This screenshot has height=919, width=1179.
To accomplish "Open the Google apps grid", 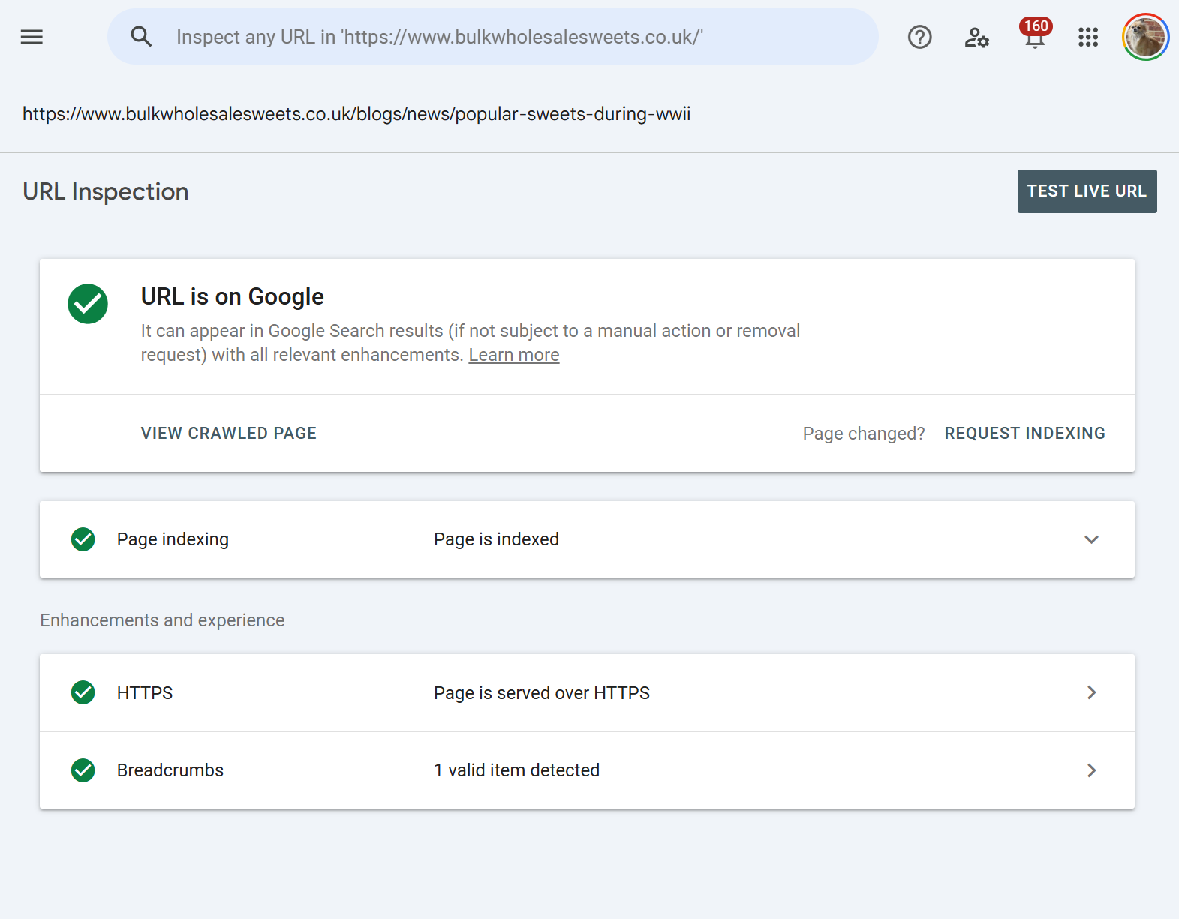I will (1087, 37).
